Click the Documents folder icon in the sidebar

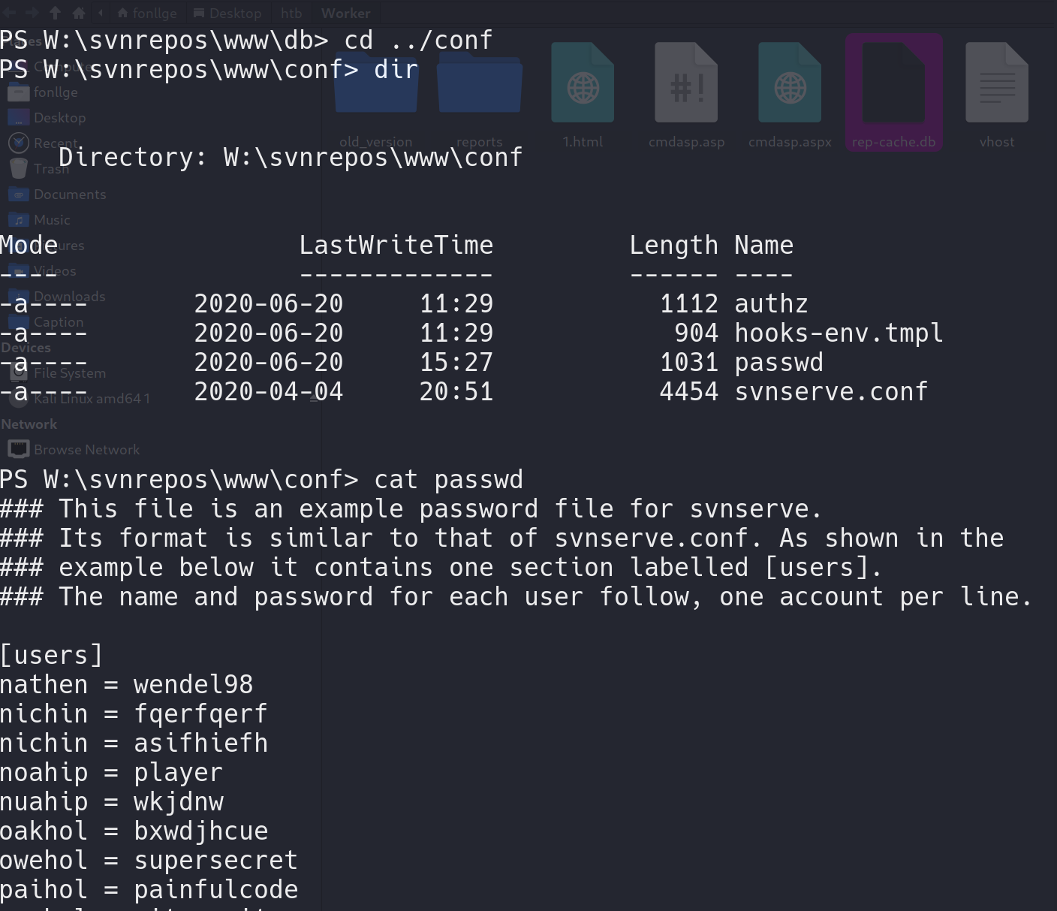[19, 195]
